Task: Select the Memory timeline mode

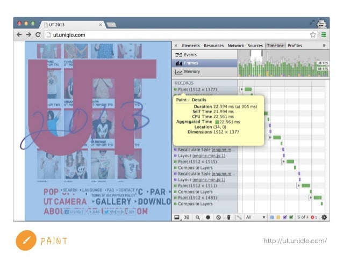Action: click(x=204, y=71)
